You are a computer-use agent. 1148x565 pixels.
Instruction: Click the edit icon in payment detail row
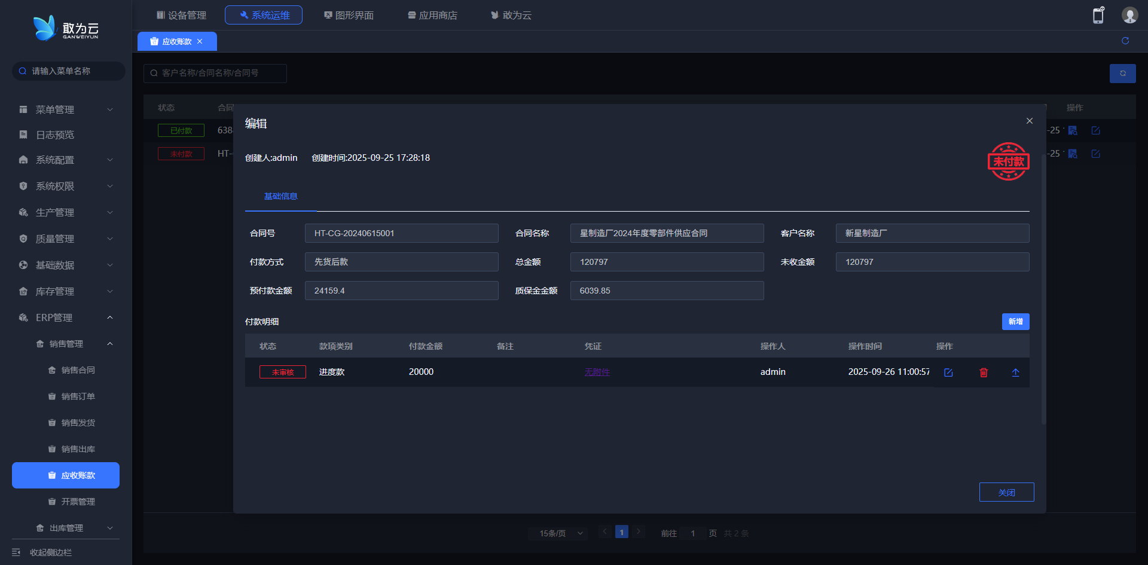pos(948,372)
